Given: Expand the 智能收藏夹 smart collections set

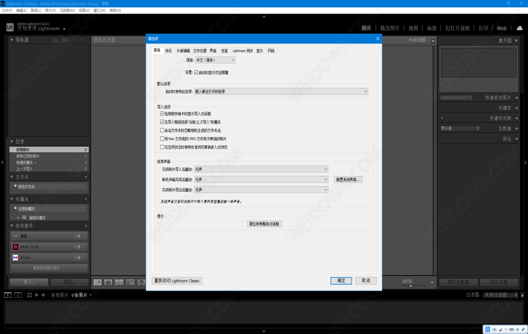Looking at the screenshot, I should (18, 218).
